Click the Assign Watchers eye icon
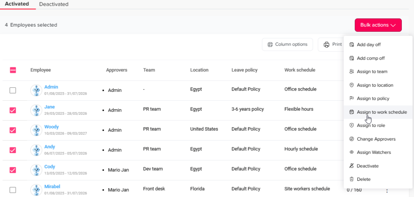This screenshot has width=414, height=197. tap(351, 152)
